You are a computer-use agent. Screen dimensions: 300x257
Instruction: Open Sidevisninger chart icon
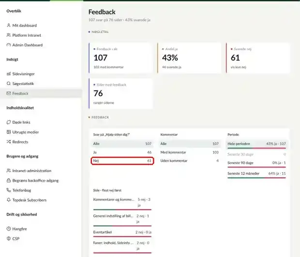[x=9, y=74]
